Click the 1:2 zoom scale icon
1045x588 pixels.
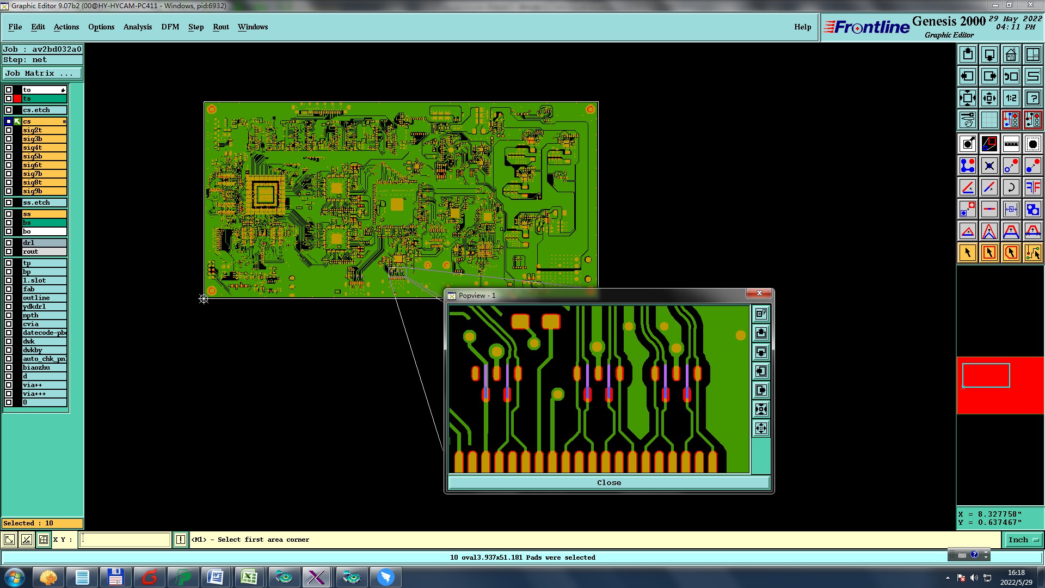coord(1011,98)
